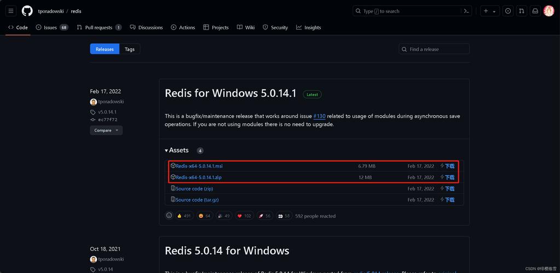Click file icon beside Source code (zip)
The width and height of the screenshot is (560, 273).
click(x=173, y=188)
